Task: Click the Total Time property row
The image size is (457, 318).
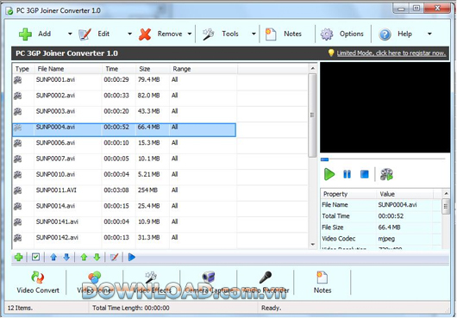Action: click(x=381, y=216)
